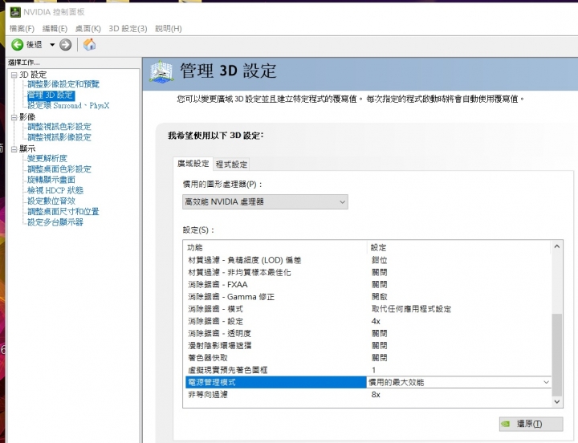Click the 4x antialiasing setting value
Screen dimensions: 578x443
(x=376, y=321)
